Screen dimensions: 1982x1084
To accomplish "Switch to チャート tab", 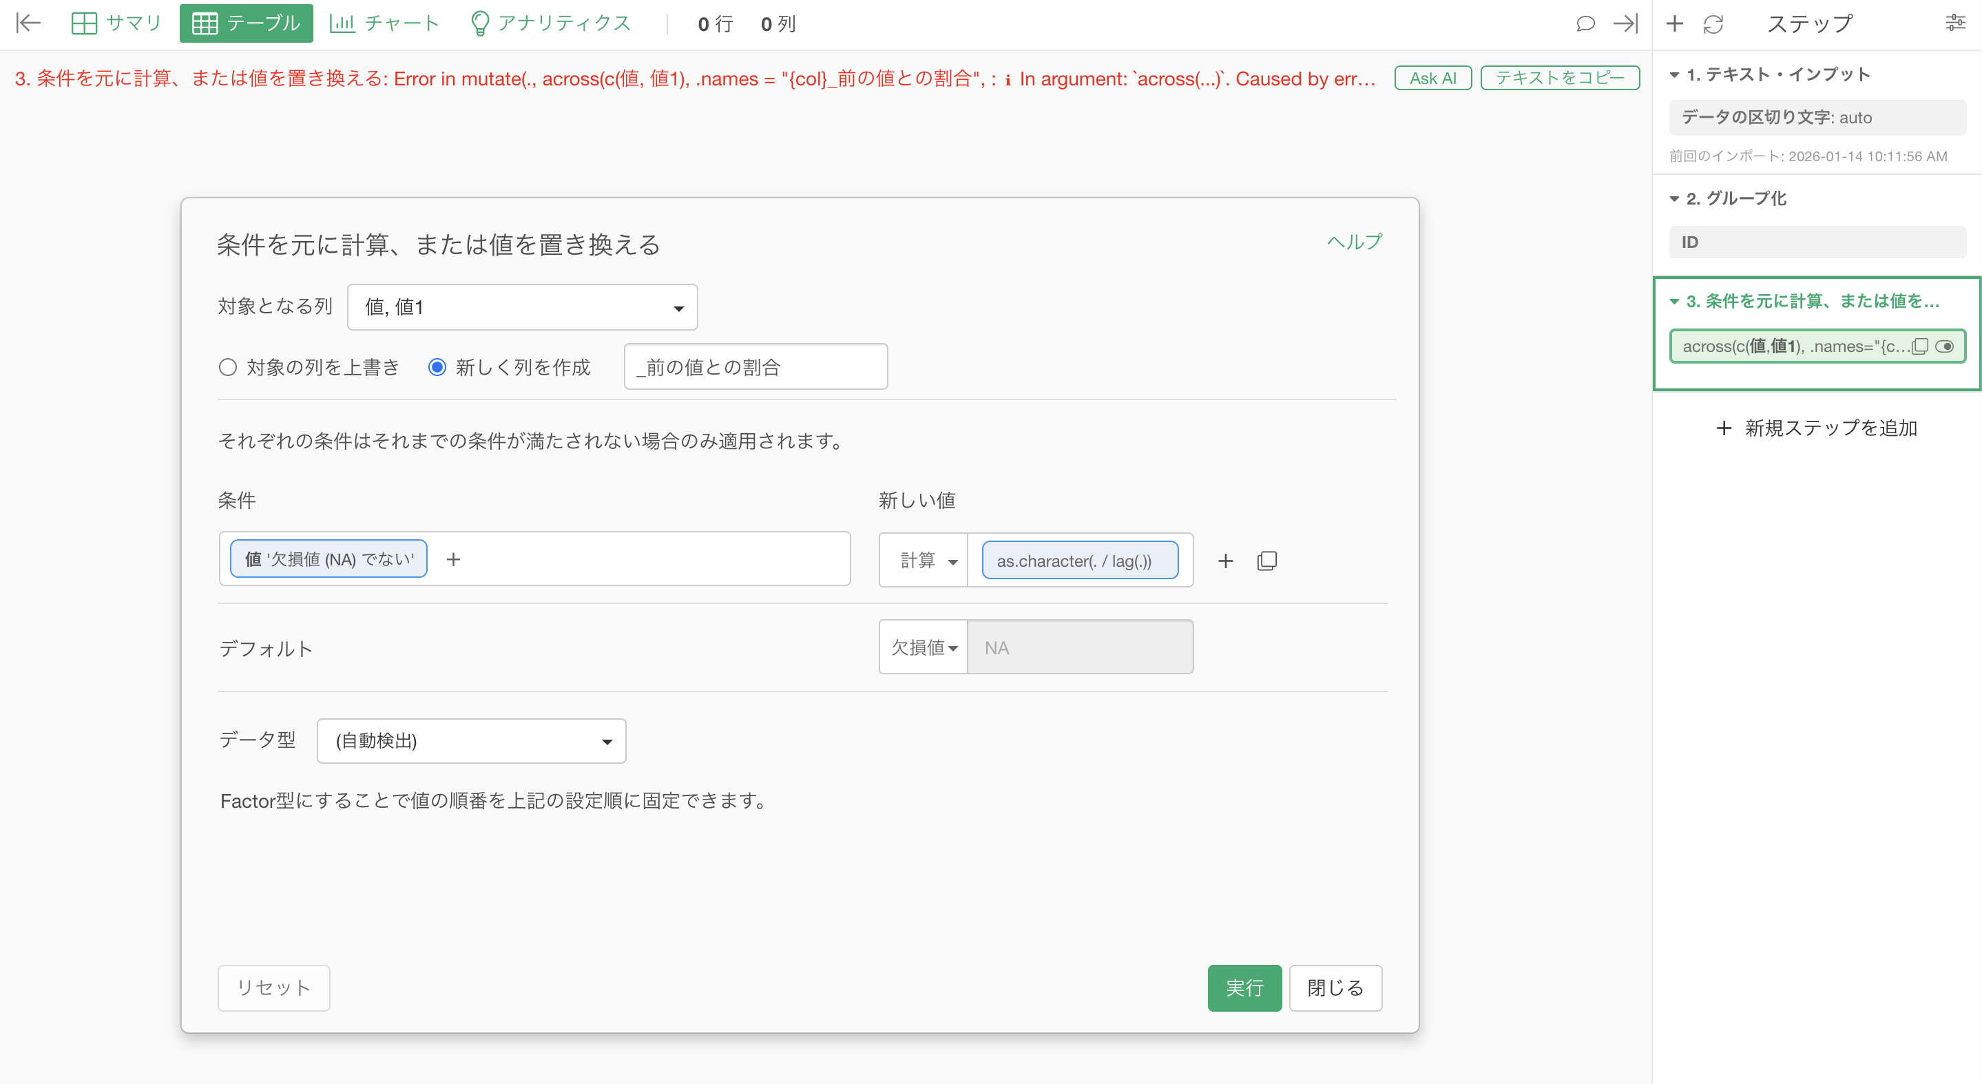I will pos(384,23).
